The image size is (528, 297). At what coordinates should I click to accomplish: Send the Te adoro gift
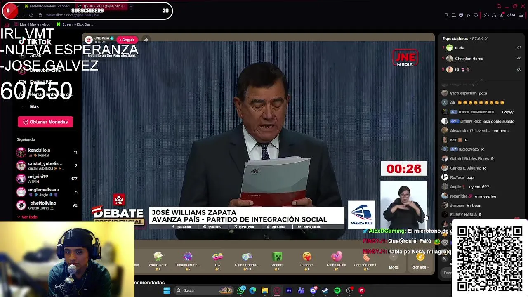pos(306,261)
